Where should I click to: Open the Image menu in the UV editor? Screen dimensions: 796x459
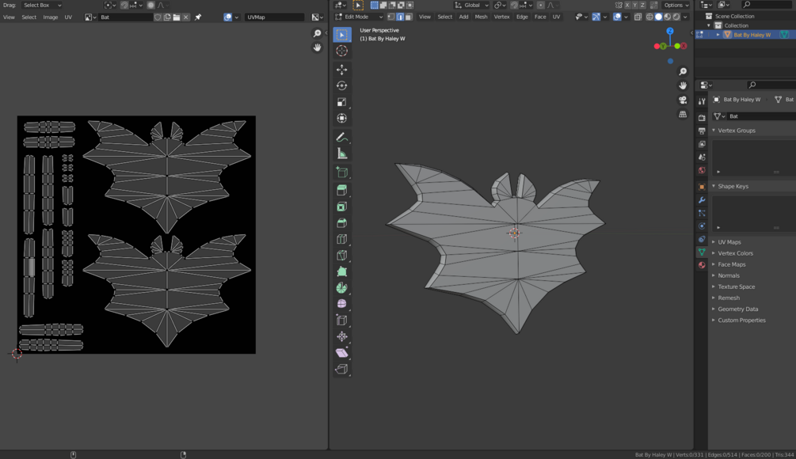50,17
